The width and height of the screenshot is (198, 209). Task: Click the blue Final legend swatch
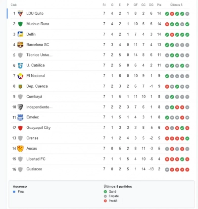[14, 192]
